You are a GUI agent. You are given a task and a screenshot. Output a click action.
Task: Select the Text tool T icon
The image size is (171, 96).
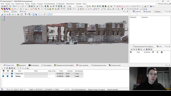click(122, 9)
